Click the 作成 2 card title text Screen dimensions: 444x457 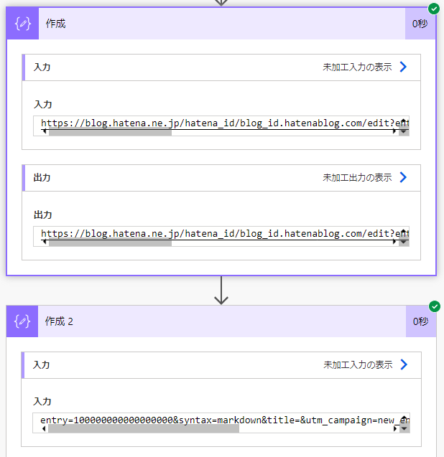click(x=59, y=321)
